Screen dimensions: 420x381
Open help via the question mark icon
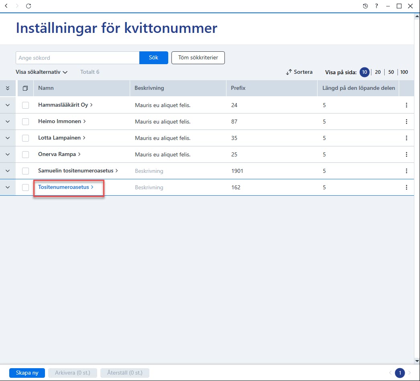click(376, 6)
